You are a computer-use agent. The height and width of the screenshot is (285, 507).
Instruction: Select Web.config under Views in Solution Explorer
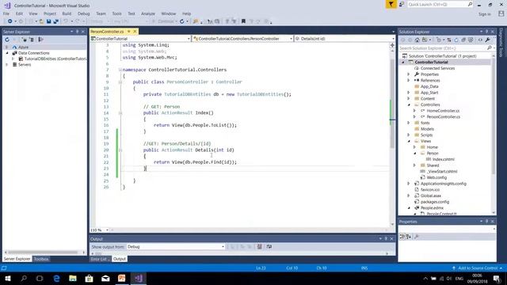pyautogui.click(x=436, y=177)
